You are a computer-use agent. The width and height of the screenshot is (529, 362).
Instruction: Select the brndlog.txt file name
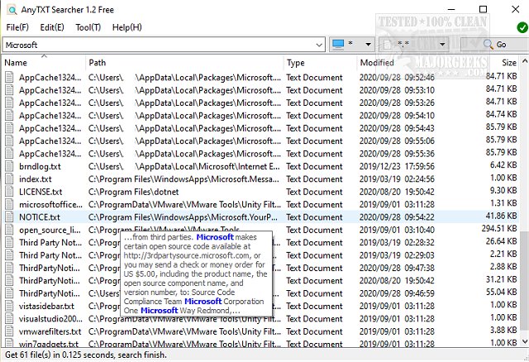point(41,166)
